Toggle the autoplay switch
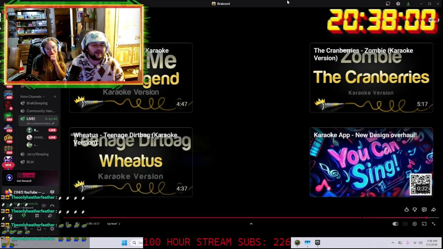This screenshot has width=443, height=249. (x=396, y=224)
